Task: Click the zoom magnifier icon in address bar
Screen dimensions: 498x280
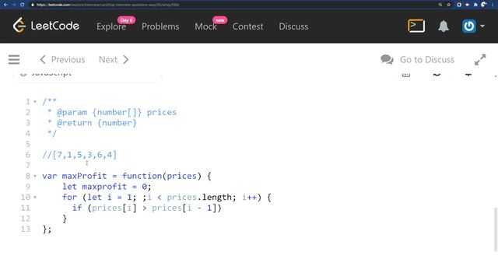Action: tap(440, 5)
